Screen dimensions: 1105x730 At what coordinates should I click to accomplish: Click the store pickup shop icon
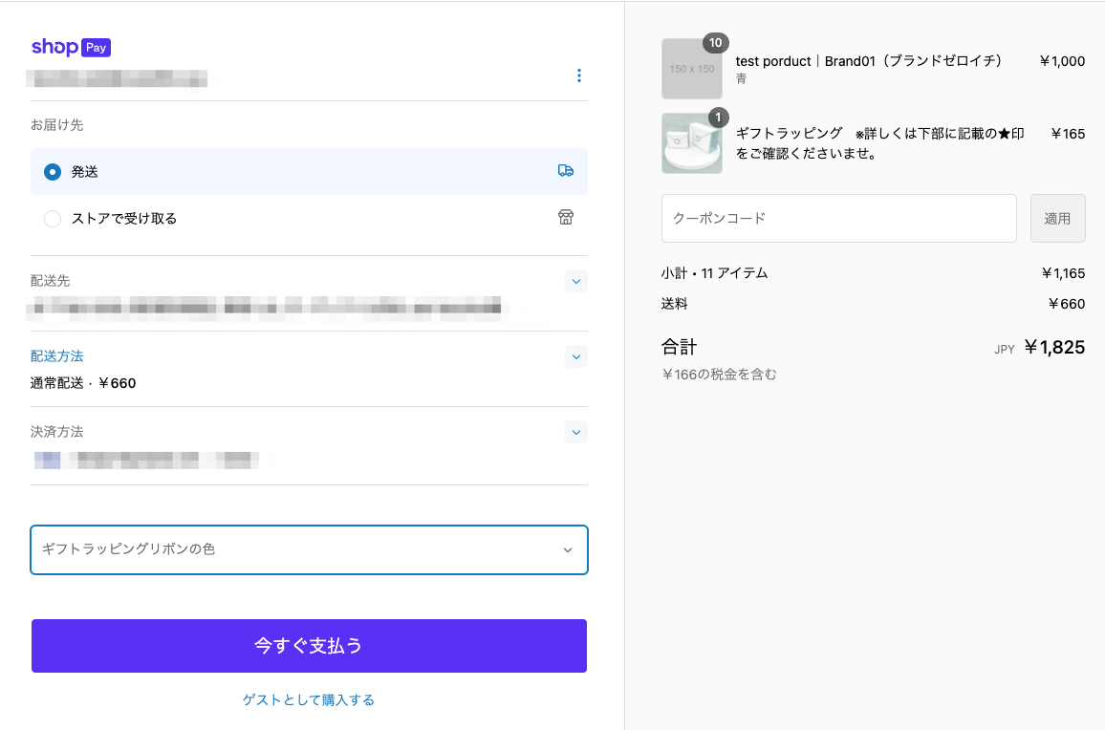tap(566, 218)
